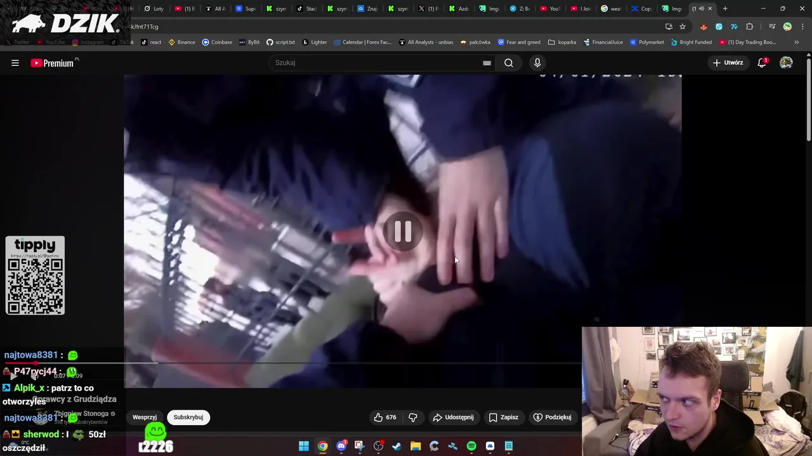The image size is (812, 456).
Task: Click the Subskrybuj subscribe button
Action: (188, 417)
